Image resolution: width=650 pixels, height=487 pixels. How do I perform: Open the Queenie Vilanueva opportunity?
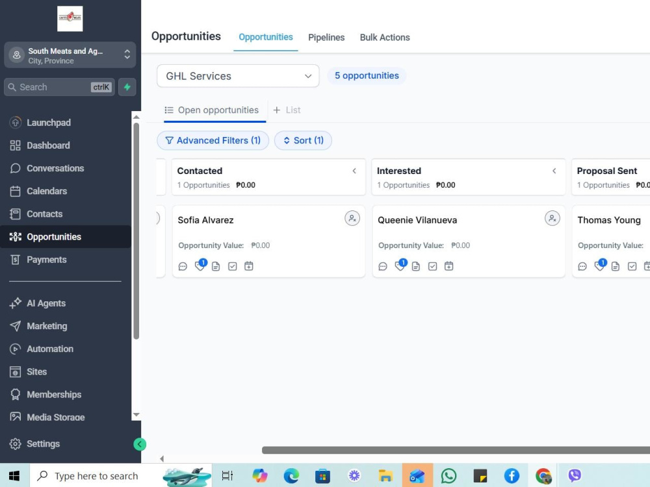click(417, 220)
